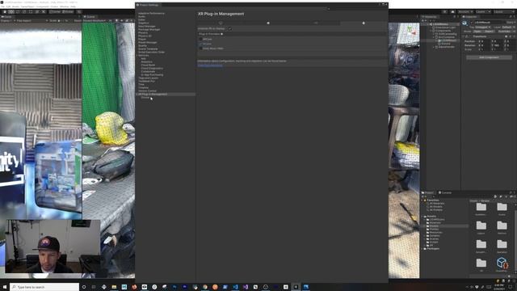Select In-App Purchasing under Services

pos(152,75)
